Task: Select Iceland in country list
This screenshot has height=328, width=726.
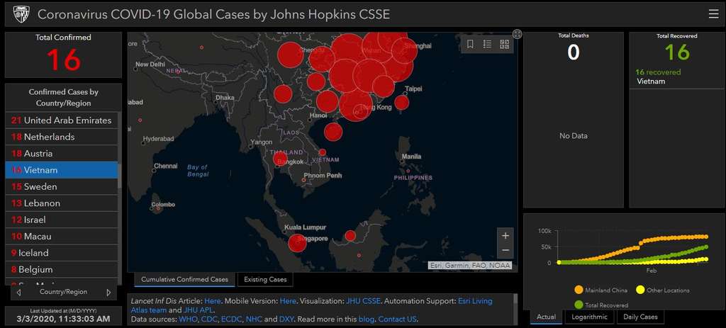Action: click(61, 253)
